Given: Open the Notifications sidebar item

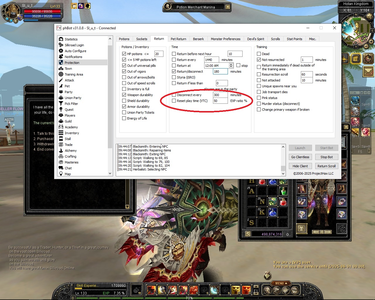Looking at the screenshot, I should (x=73, y=57).
